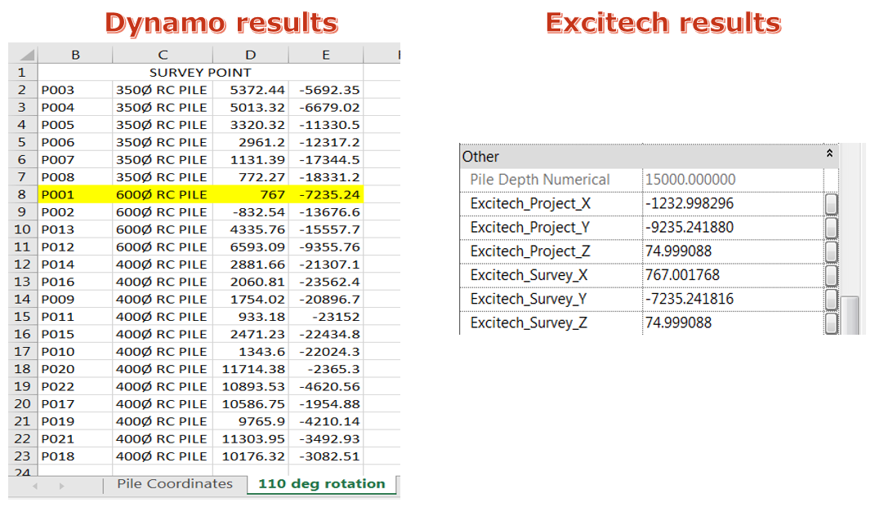Select cell with value -11330.5
This screenshot has width=875, height=507.
click(326, 125)
